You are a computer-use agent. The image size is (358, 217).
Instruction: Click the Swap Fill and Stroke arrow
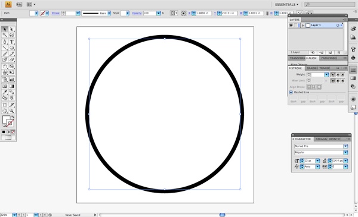click(x=13, y=117)
